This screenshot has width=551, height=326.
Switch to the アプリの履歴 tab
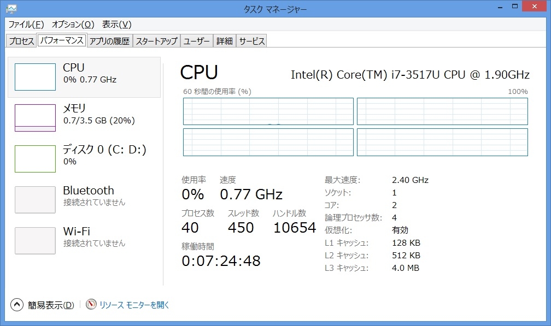point(109,41)
